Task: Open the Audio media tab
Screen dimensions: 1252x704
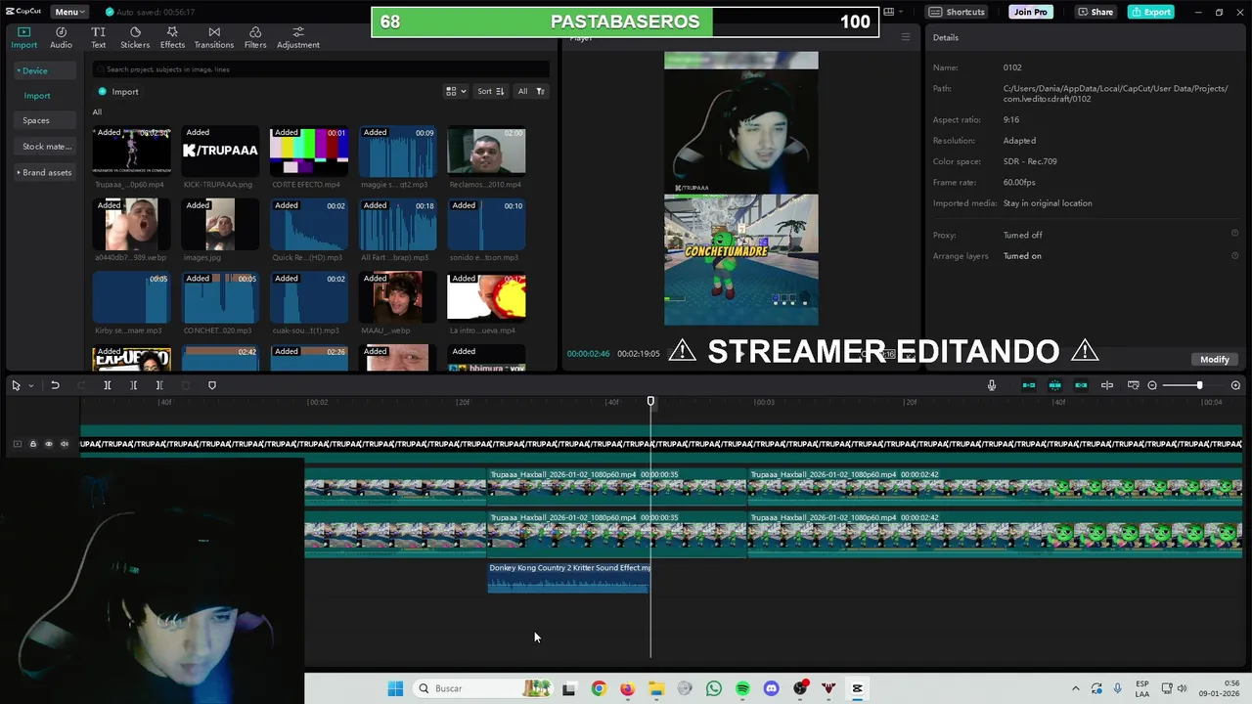Action: point(61,38)
